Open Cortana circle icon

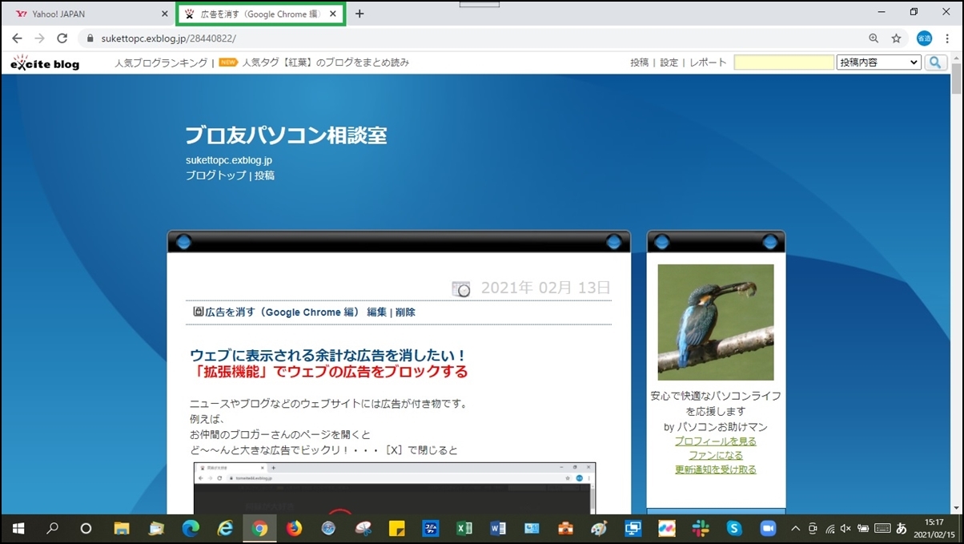tap(86, 529)
